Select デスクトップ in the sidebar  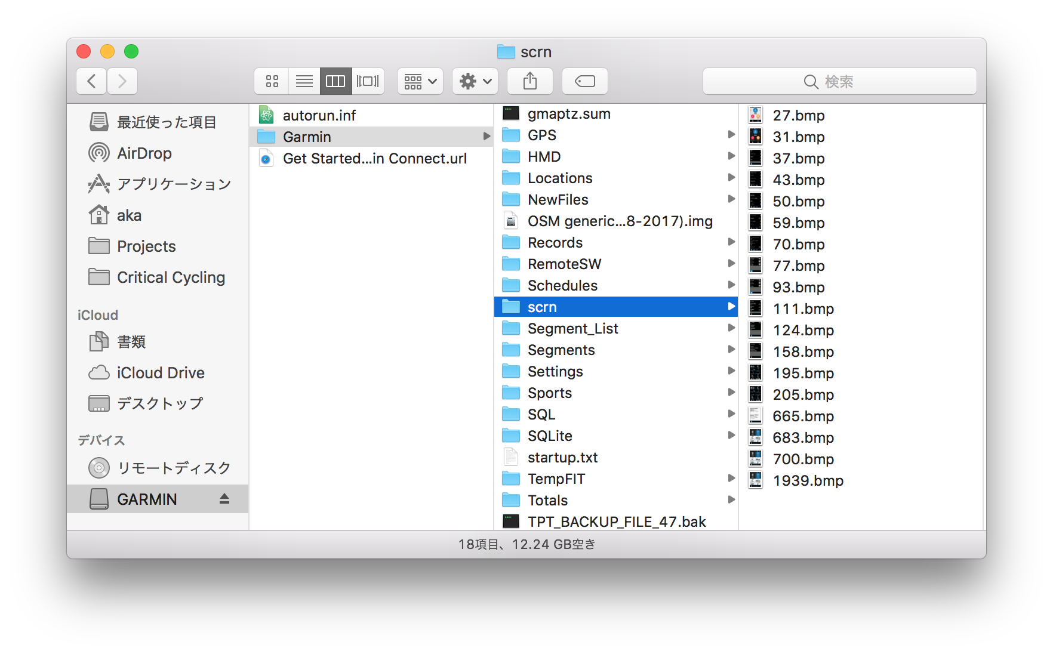(159, 404)
